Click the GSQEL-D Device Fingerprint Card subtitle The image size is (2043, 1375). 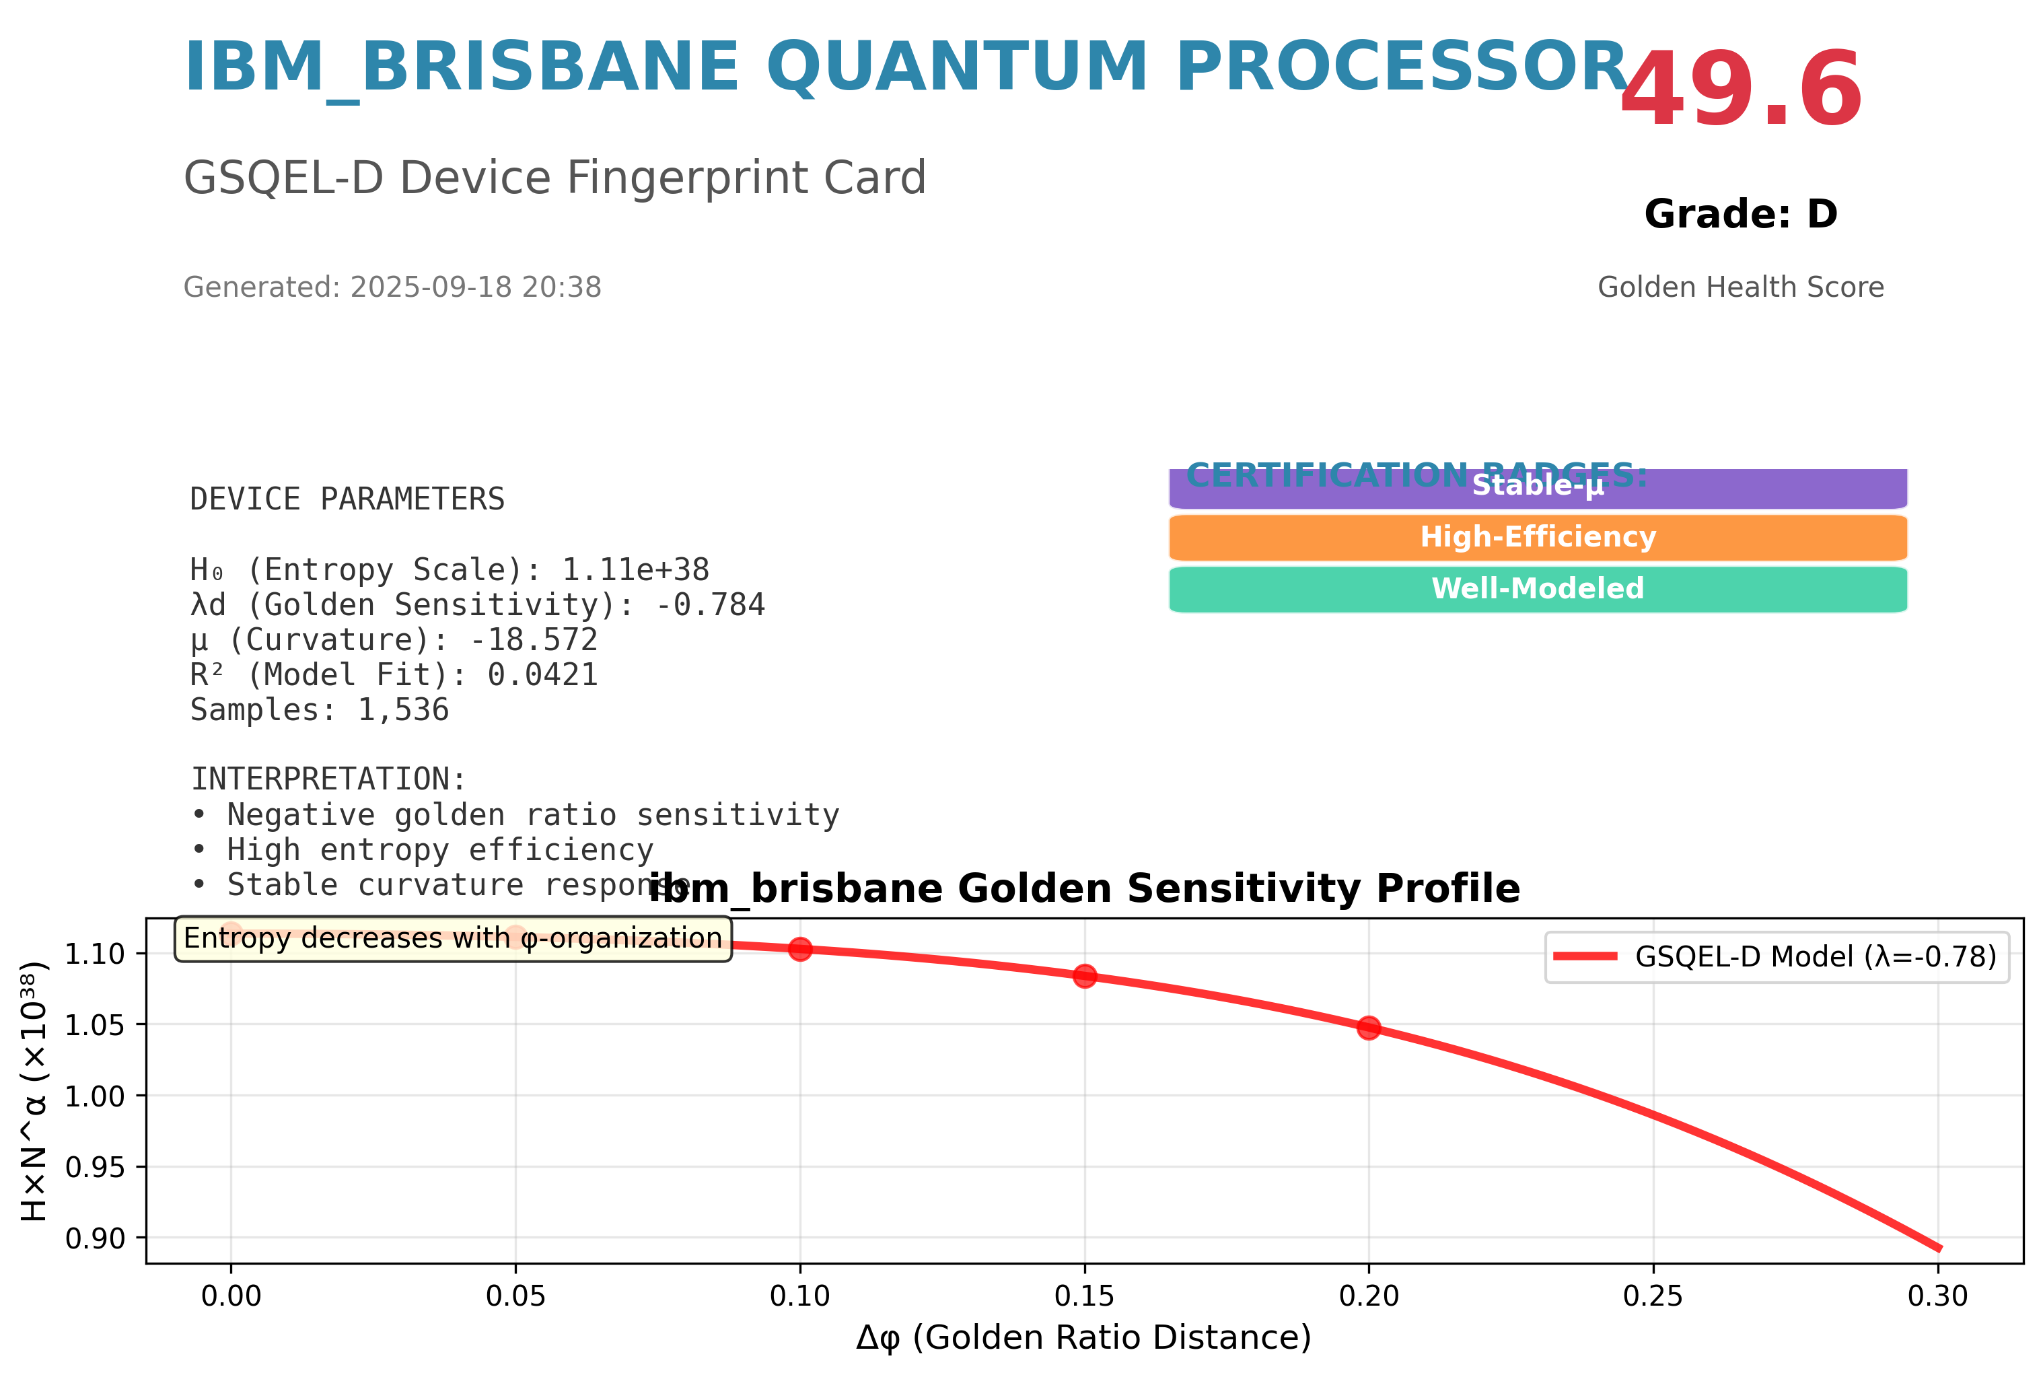(555, 178)
